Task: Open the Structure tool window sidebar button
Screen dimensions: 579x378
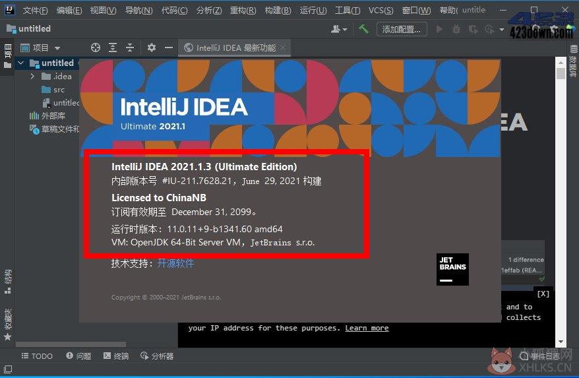Action: [x=7, y=282]
